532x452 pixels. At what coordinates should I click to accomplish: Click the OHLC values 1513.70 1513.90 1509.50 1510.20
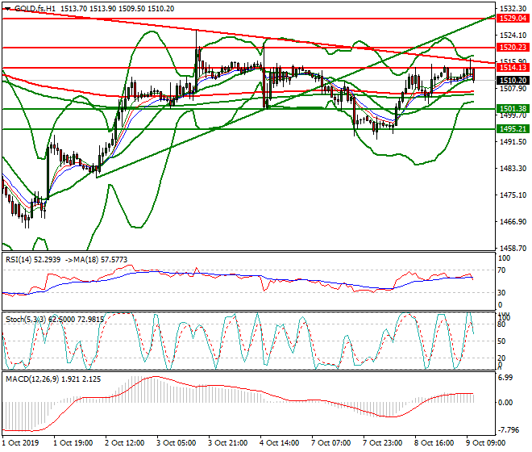(x=118, y=9)
